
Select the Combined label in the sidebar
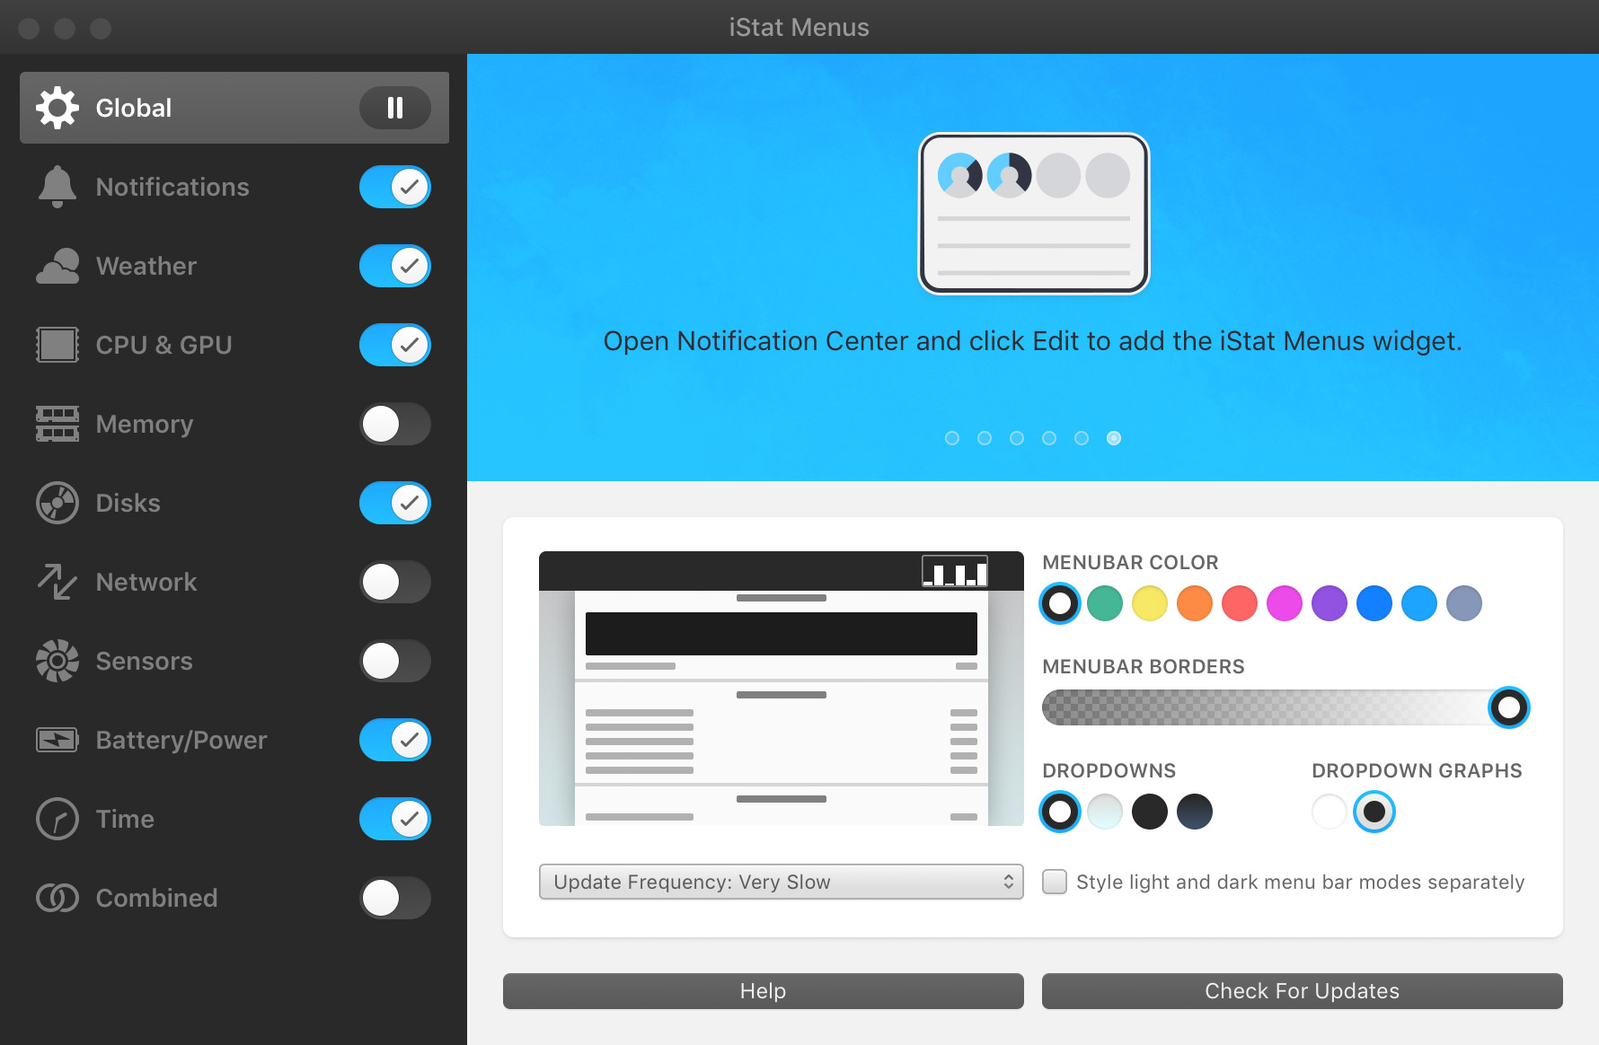click(157, 898)
